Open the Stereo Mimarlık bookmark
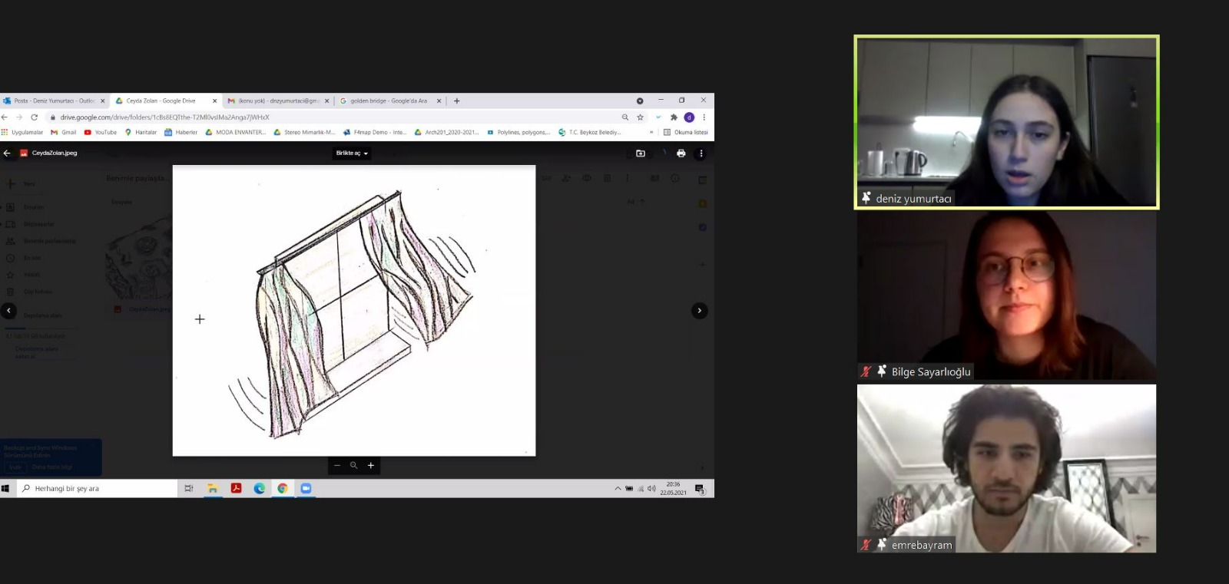Viewport: 1229px width, 584px height. tap(304, 132)
